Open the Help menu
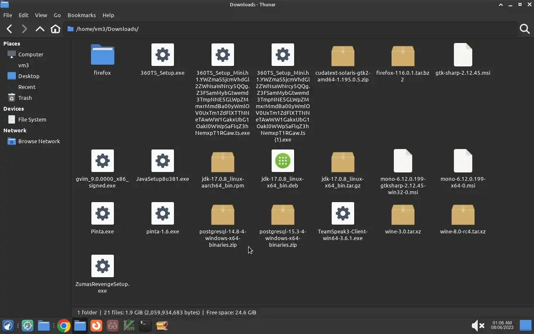This screenshot has width=534, height=334. (108, 15)
